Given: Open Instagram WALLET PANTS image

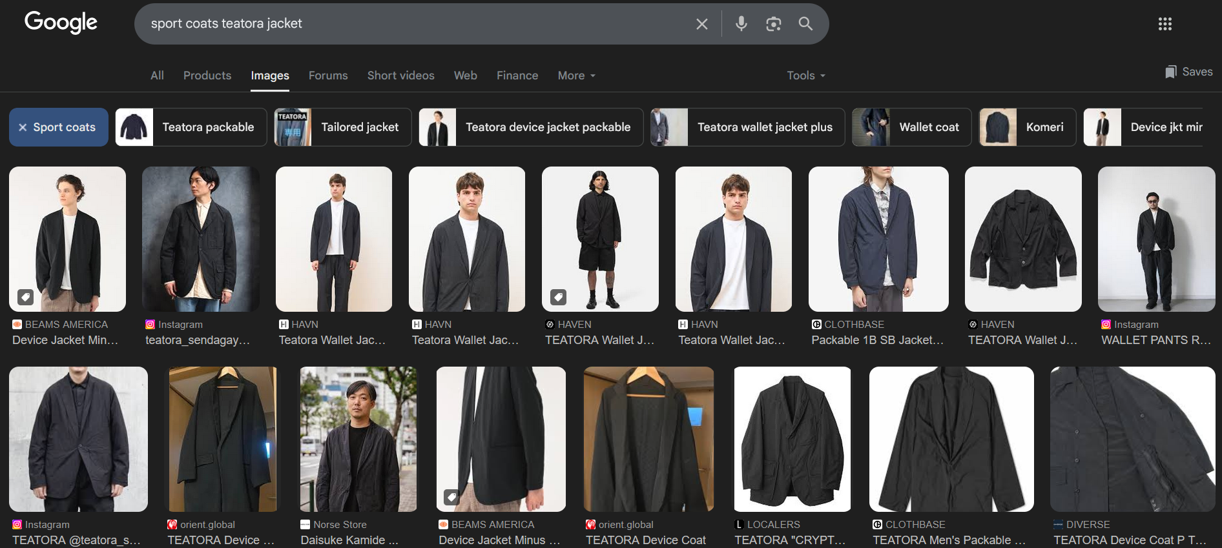Looking at the screenshot, I should coord(1156,239).
